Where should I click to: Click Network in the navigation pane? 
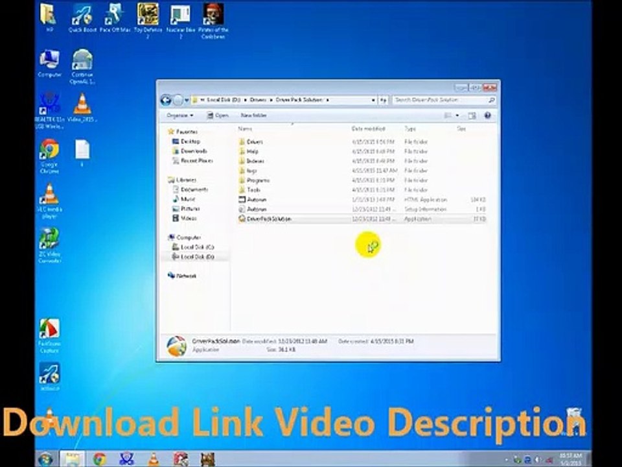click(x=186, y=276)
